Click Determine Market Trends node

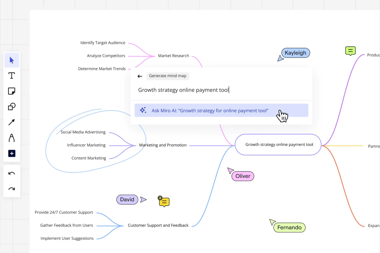[102, 69]
